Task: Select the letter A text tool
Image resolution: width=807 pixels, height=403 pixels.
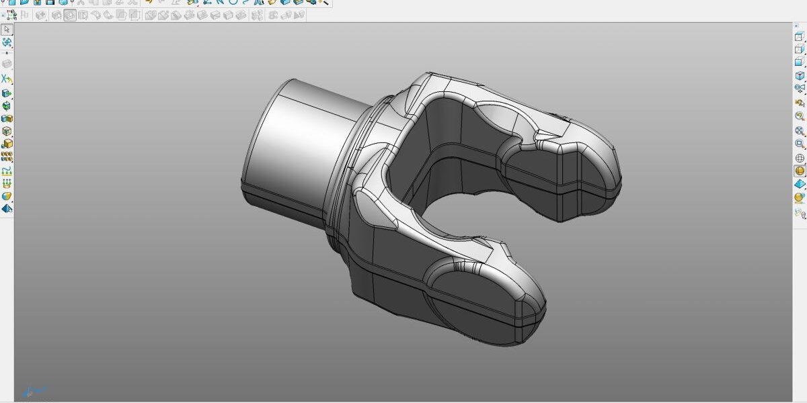Action: click(259, 2)
